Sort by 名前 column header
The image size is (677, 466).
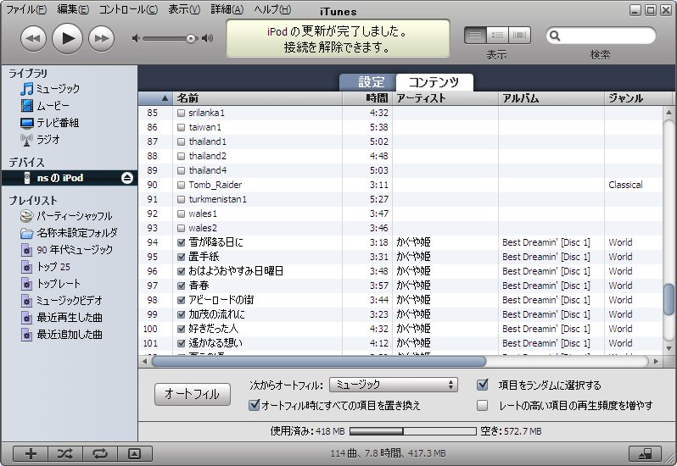coord(258,98)
